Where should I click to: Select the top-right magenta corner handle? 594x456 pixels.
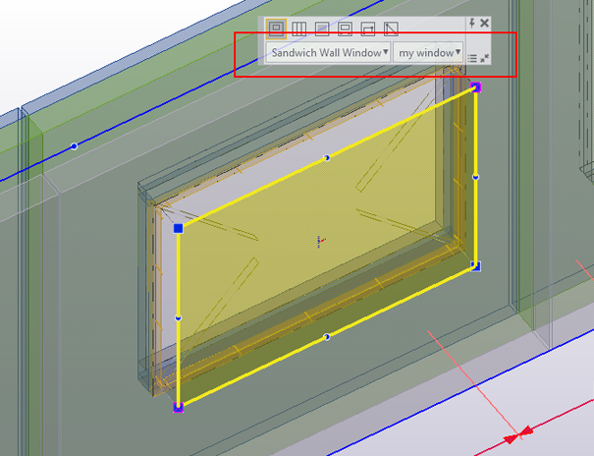(x=476, y=87)
